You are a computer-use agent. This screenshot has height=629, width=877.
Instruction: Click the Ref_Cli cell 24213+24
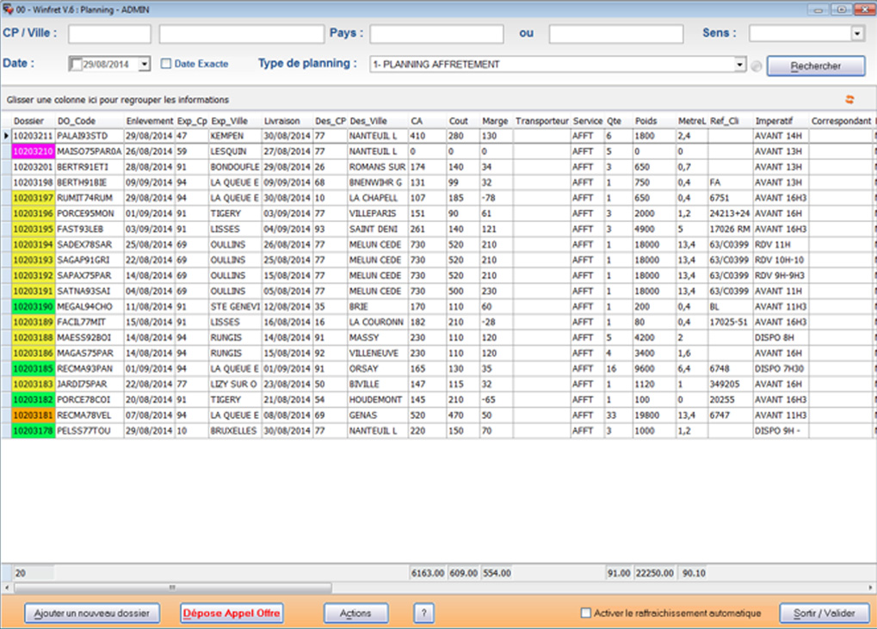coord(731,213)
